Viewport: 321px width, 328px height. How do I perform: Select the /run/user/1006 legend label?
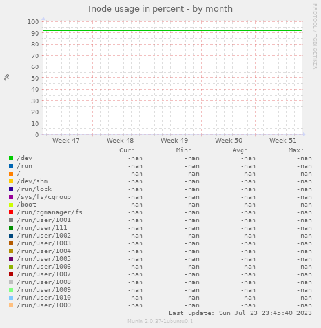[x=44, y=267]
